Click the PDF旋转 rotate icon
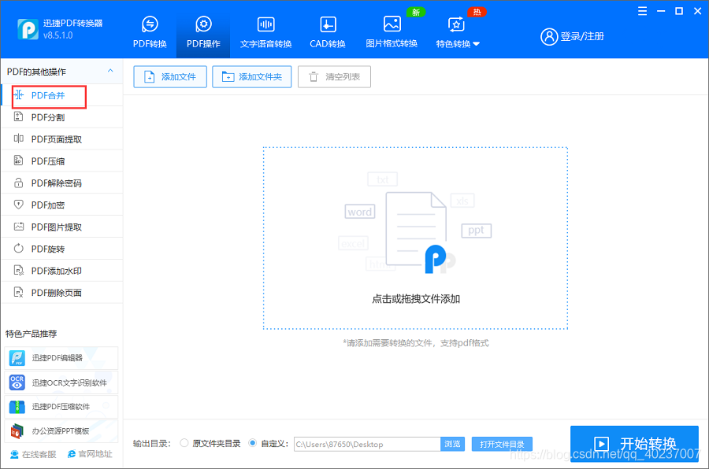The height and width of the screenshot is (469, 709). click(x=19, y=249)
